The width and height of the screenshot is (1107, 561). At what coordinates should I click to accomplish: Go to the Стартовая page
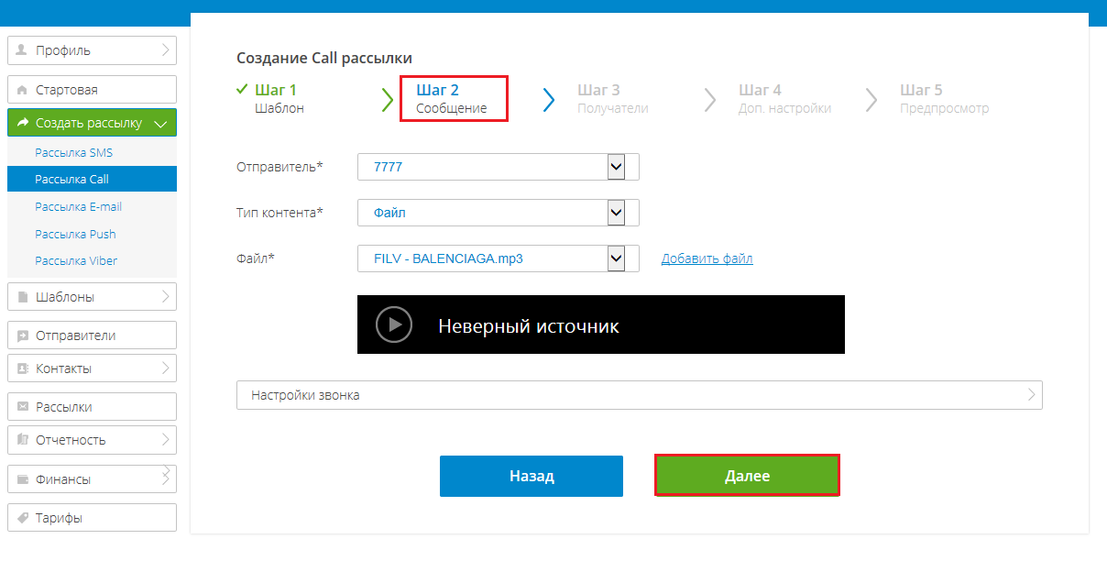coord(92,90)
